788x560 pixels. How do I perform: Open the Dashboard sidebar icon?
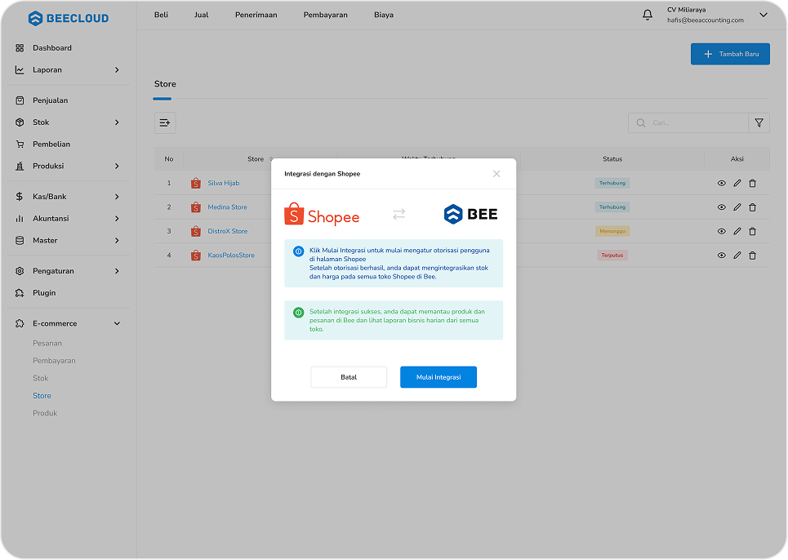point(18,47)
